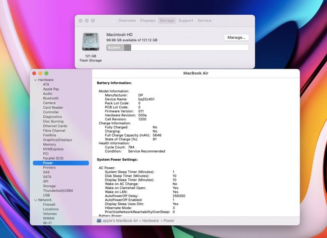Select Audio in the sidebar
327x238 pixels.
47,94
